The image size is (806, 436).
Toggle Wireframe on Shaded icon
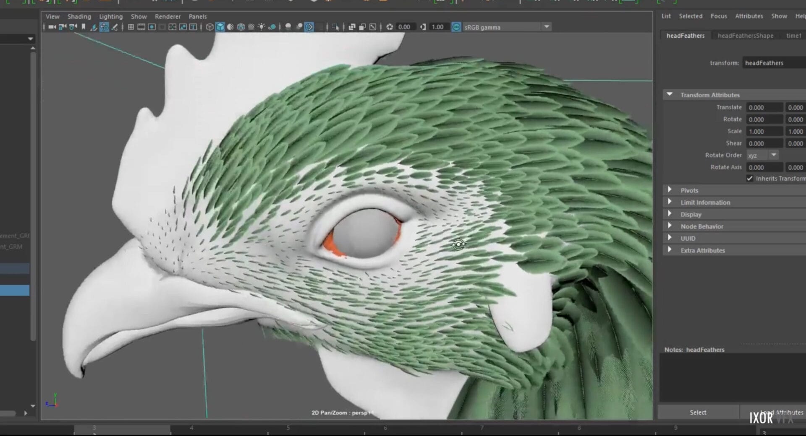tap(241, 27)
